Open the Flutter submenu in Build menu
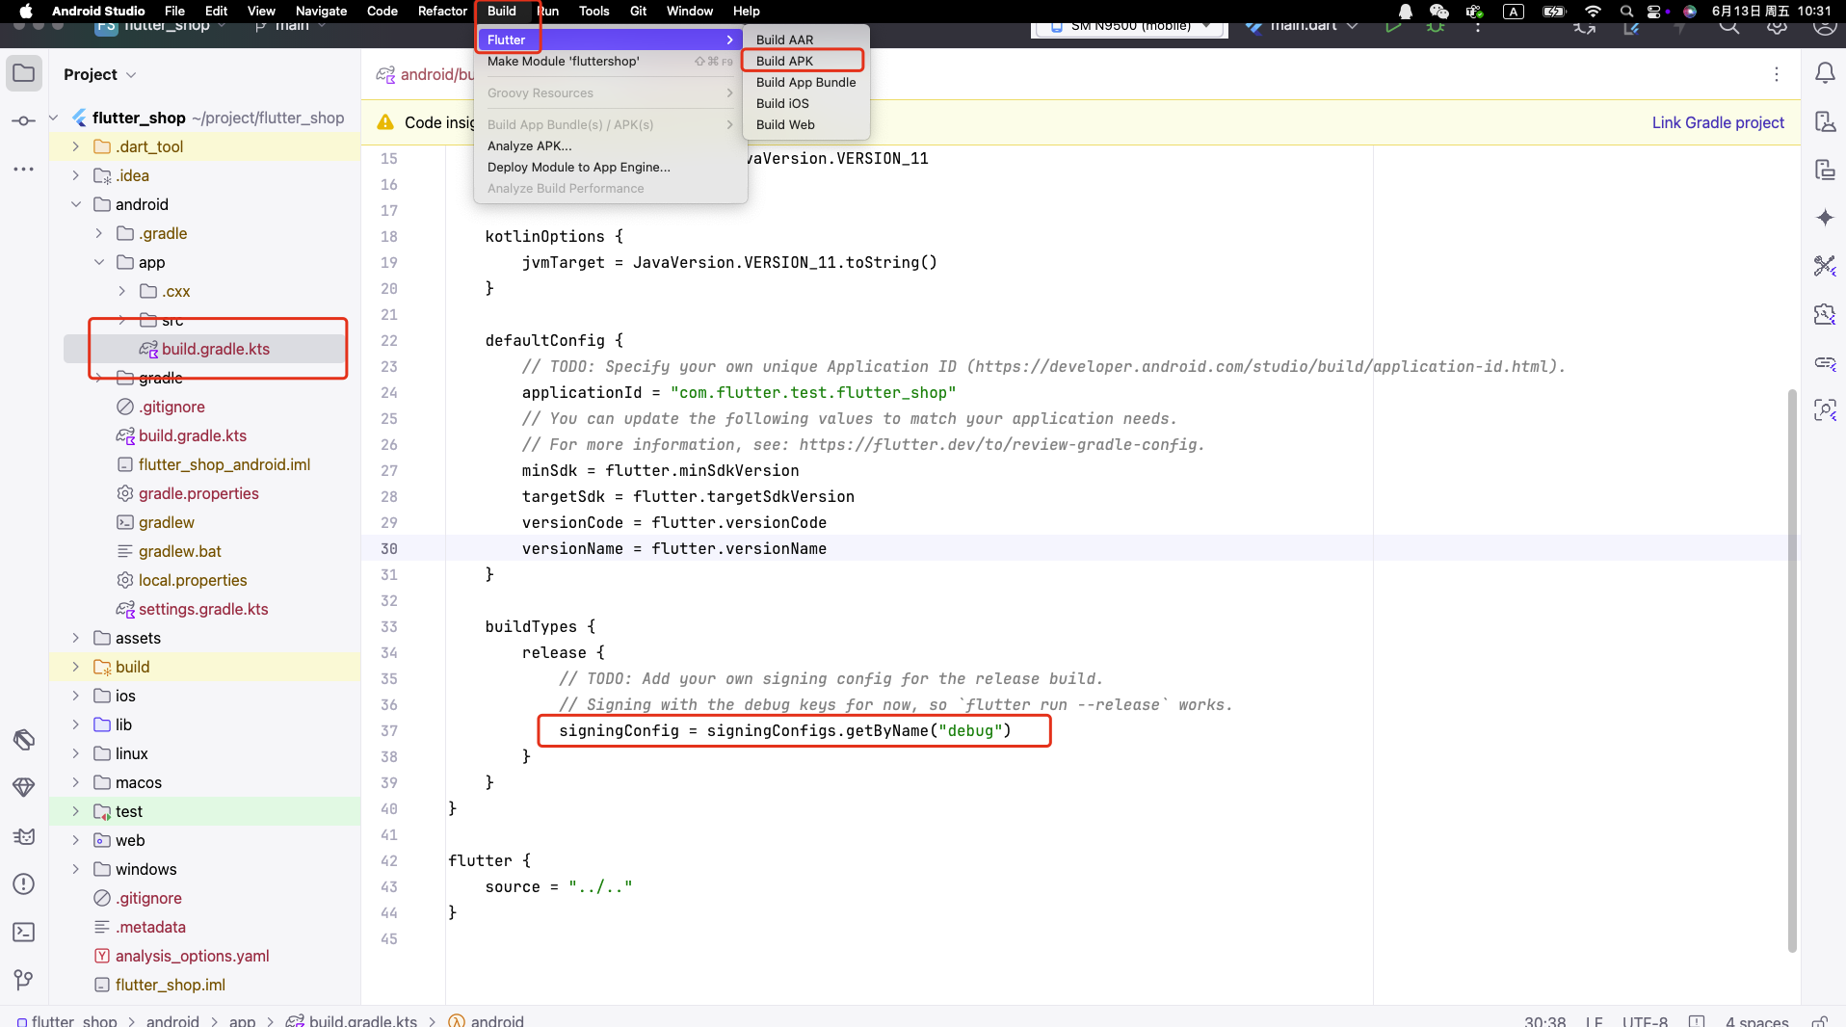1846x1027 pixels. [x=610, y=39]
